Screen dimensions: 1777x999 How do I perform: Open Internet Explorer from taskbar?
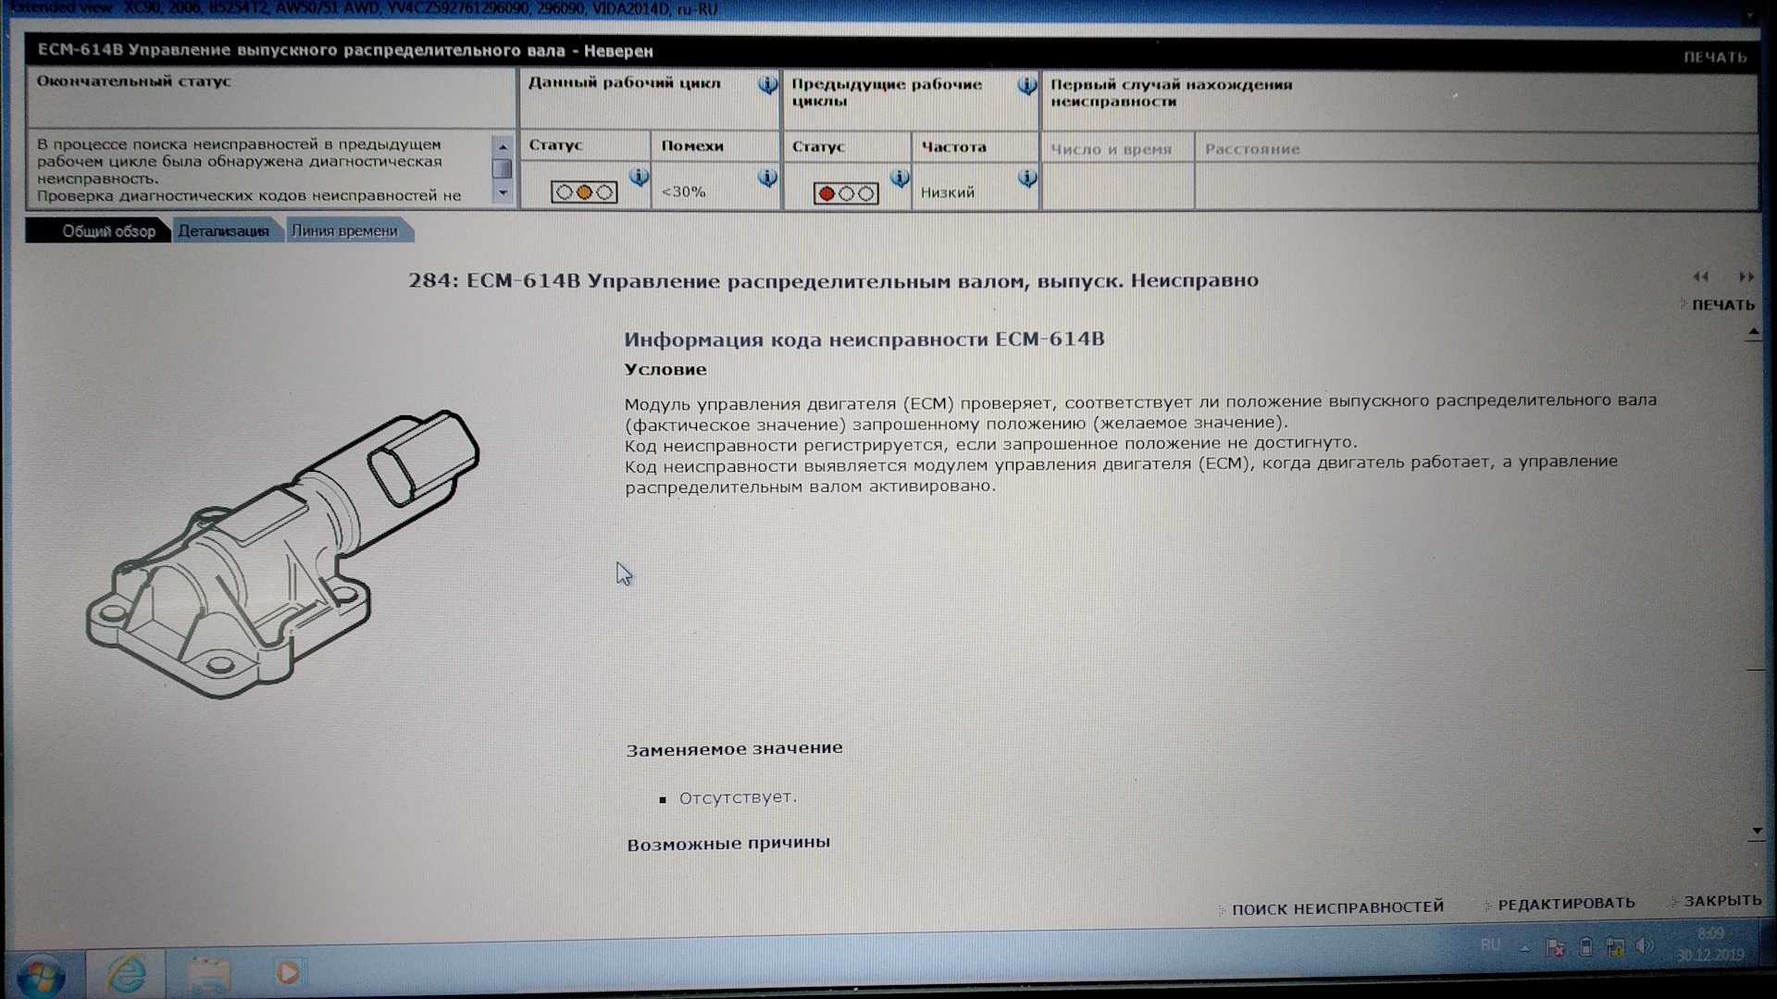click(127, 973)
